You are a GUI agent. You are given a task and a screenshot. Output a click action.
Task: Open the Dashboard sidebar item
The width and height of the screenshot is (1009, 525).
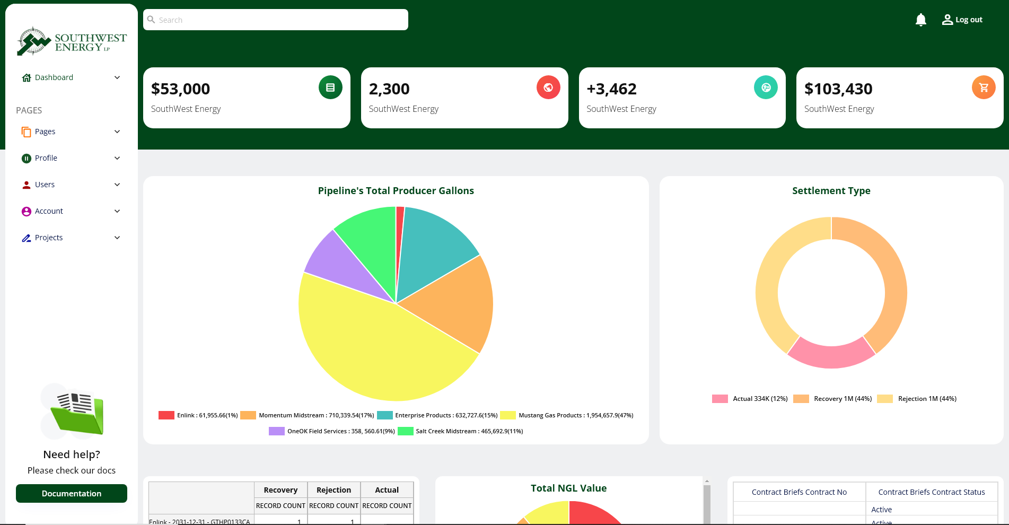click(x=72, y=77)
